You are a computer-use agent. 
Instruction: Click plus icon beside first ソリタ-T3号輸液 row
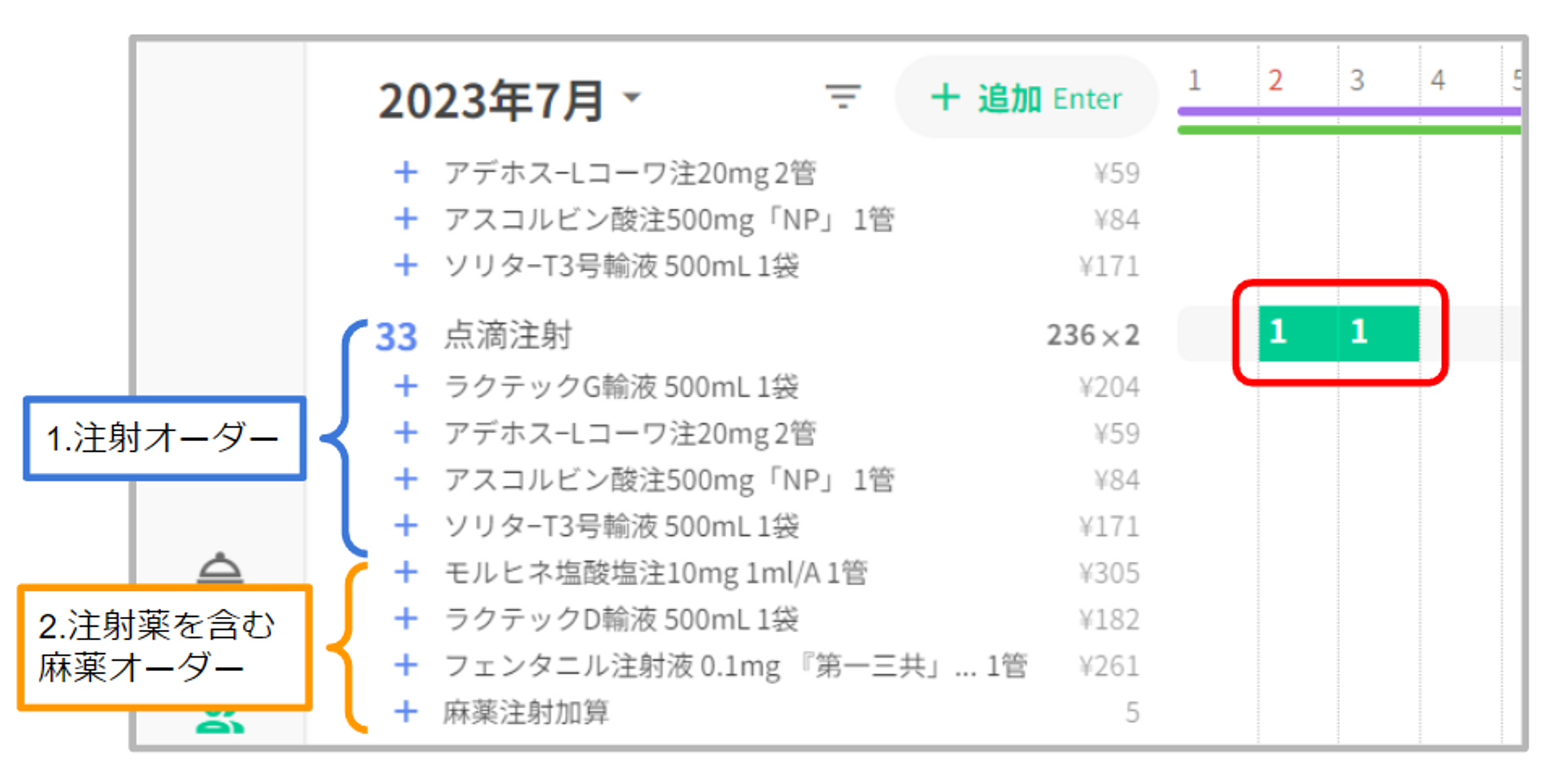[406, 265]
